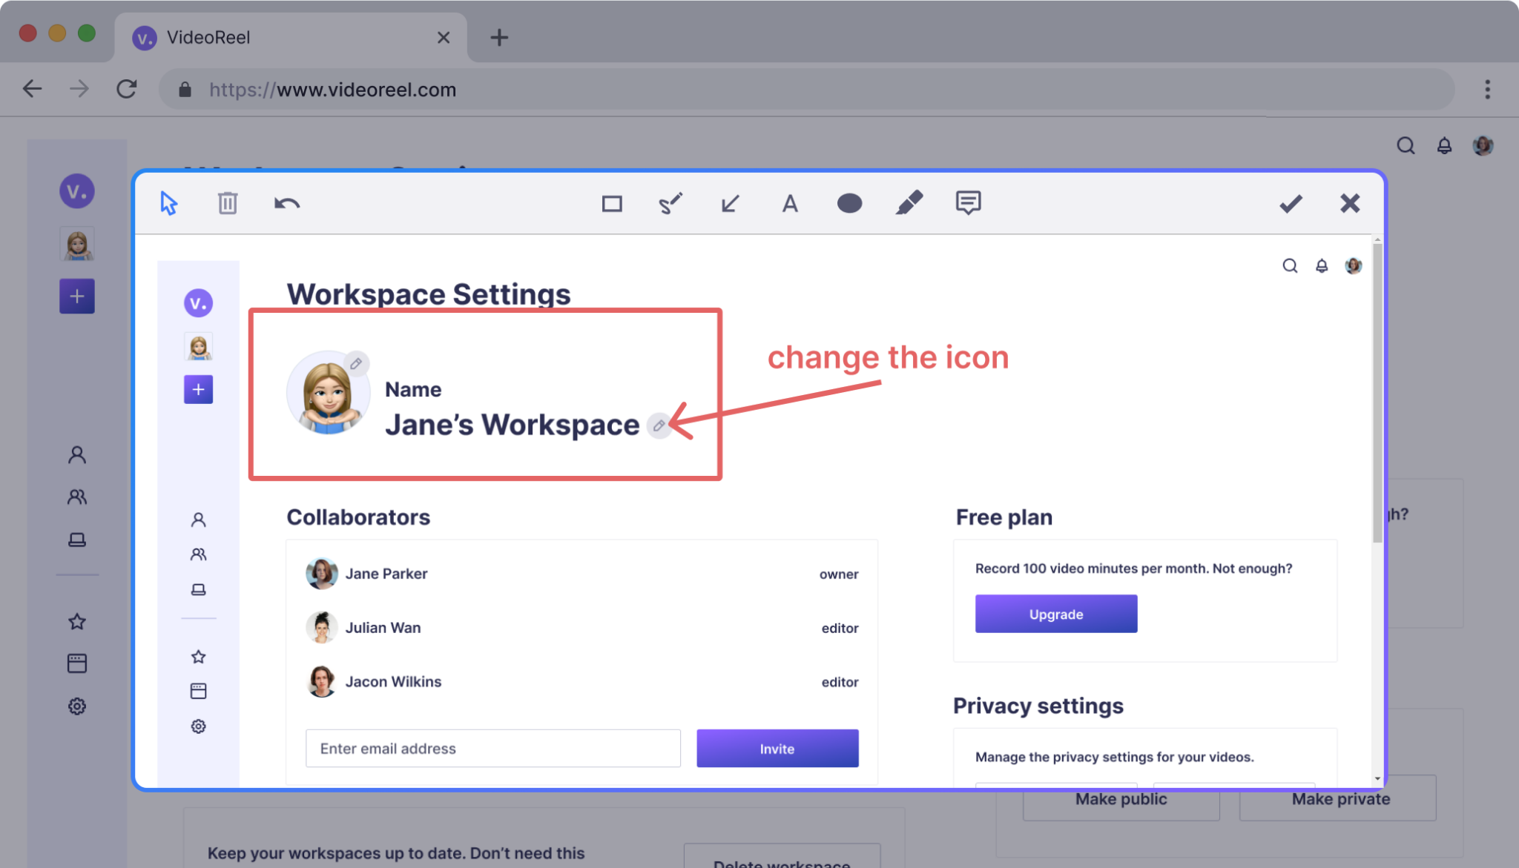Confirm edits with the checkmark

pyautogui.click(x=1291, y=203)
